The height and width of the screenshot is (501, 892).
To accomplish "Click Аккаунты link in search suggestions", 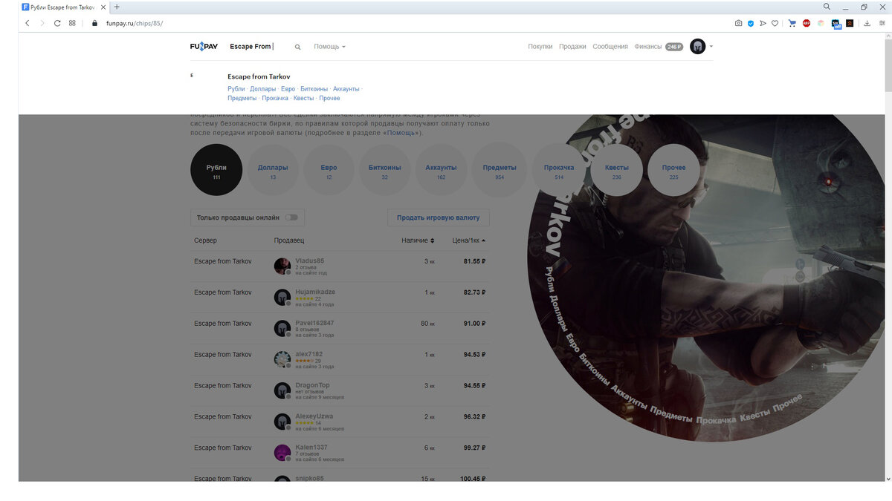I will pos(346,89).
